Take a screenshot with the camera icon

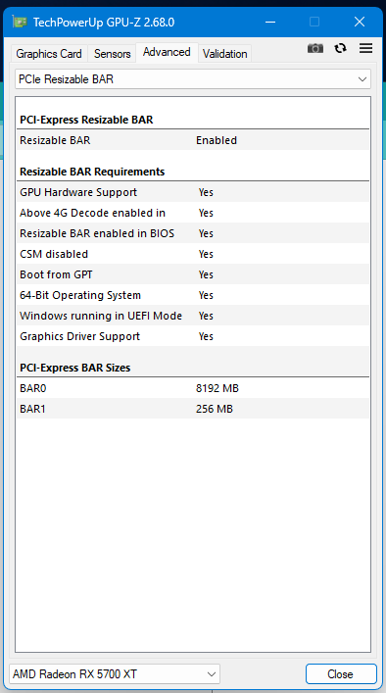(x=315, y=48)
